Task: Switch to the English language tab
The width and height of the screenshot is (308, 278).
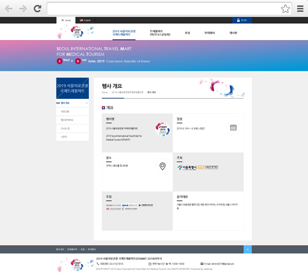Action: click(85, 20)
